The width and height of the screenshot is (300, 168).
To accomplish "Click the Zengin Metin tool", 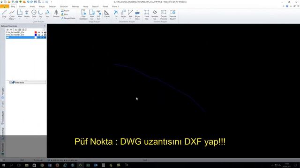I will coord(68,18).
